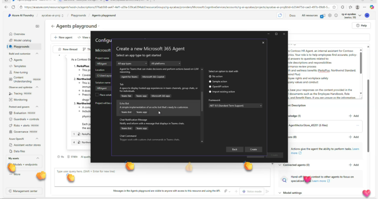Viewport: 378px width, 199px height.
Task: Click the attach file paperclip icon
Action: 226,191
